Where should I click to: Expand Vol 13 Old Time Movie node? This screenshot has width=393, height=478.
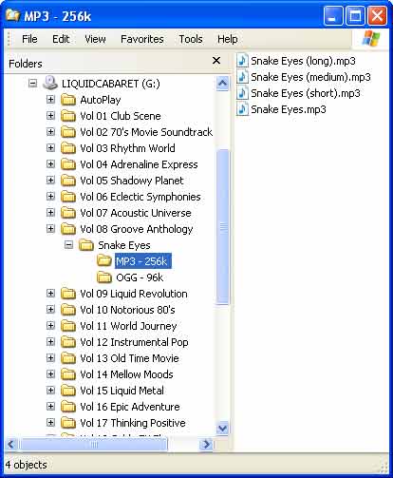[50, 358]
